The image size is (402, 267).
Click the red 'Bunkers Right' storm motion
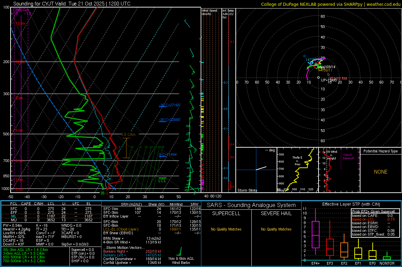[132, 251]
